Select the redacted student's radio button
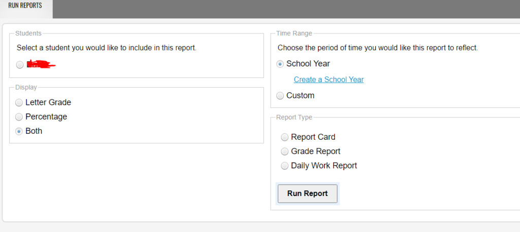Screen dimensions: 520x232 (x=20, y=65)
